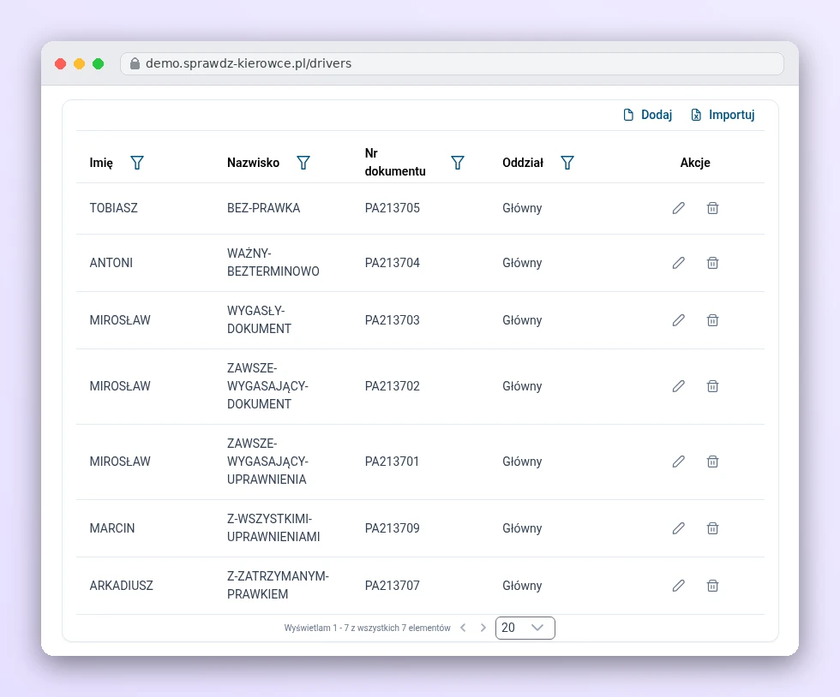Delete driver ARKADIUSZ Z-ZATRZYMANYM-PRAWKIEM
This screenshot has width=840, height=697.
coord(712,586)
